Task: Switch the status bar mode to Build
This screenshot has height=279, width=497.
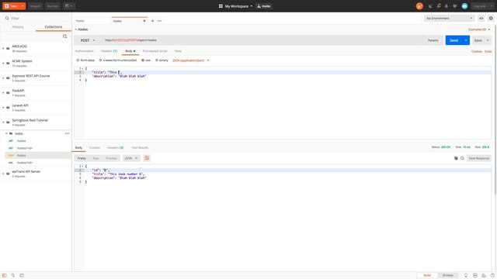Action: [427, 276]
